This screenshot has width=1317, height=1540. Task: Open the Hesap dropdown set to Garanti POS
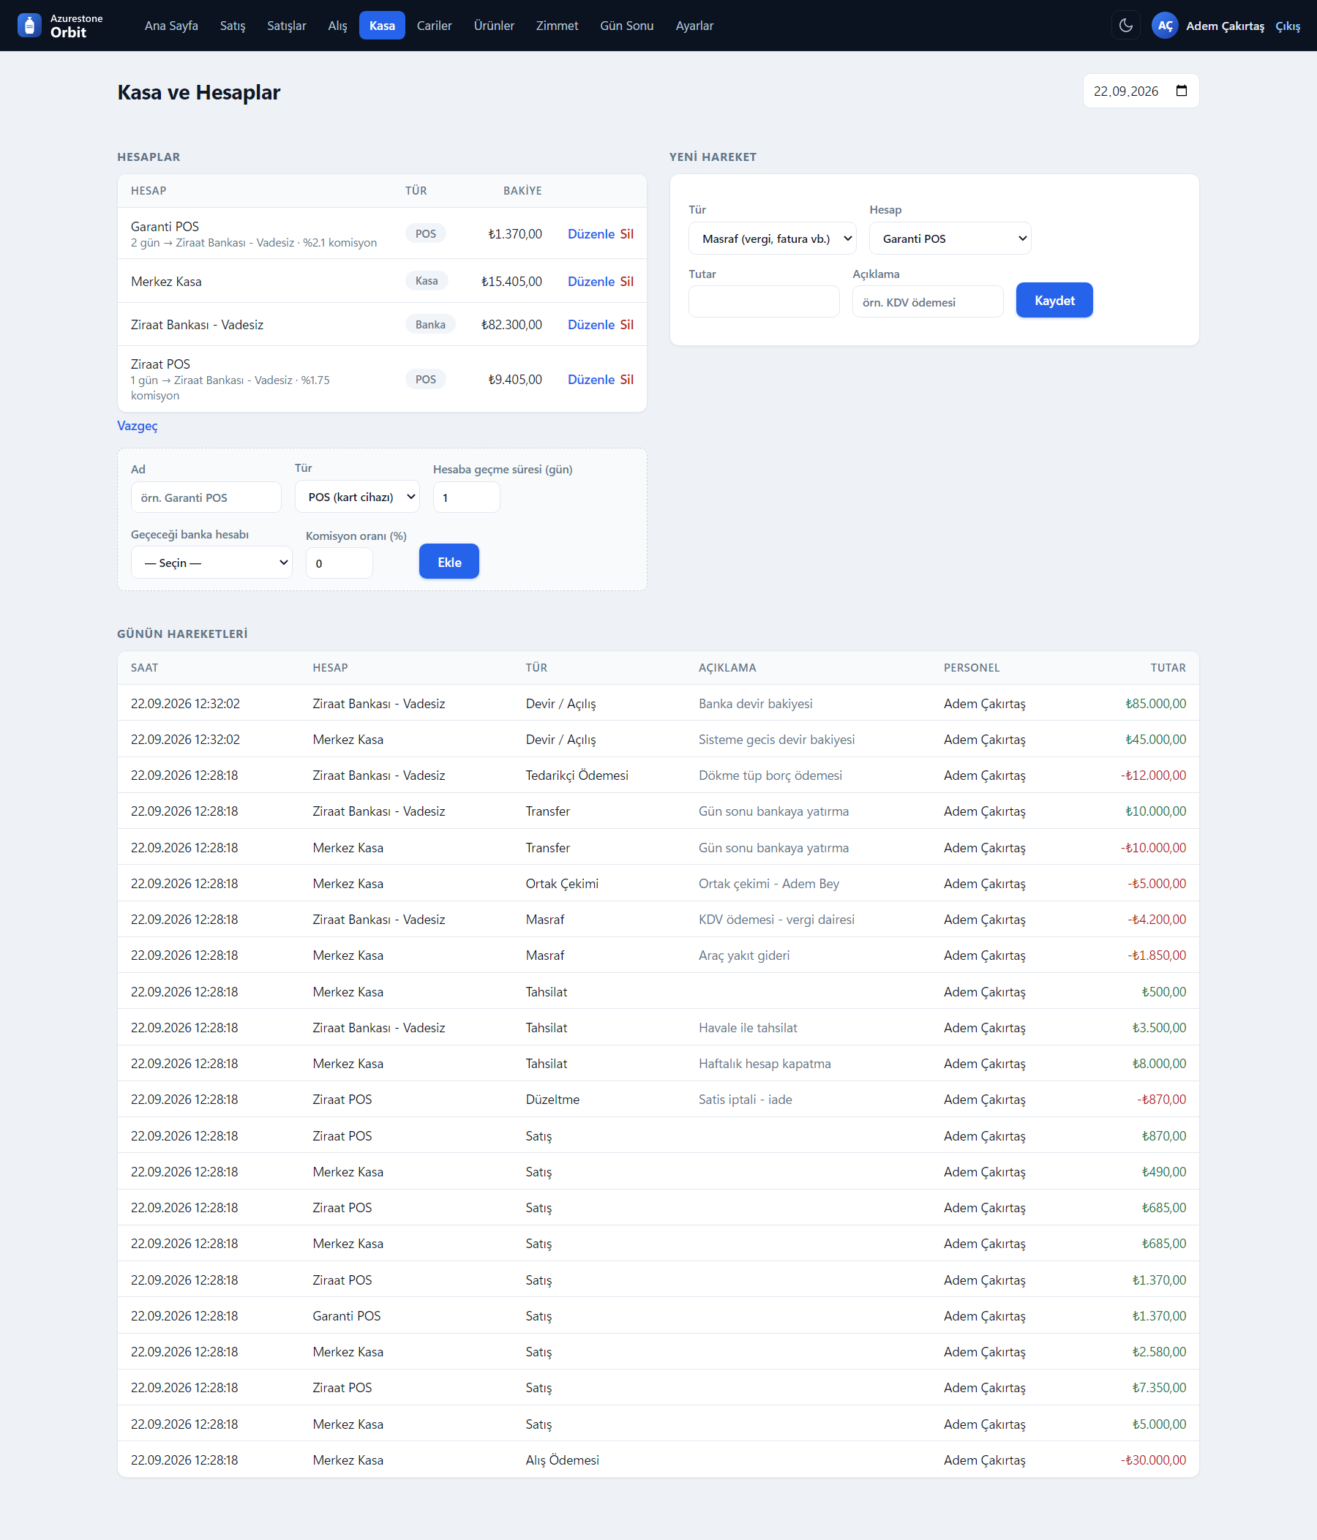949,238
